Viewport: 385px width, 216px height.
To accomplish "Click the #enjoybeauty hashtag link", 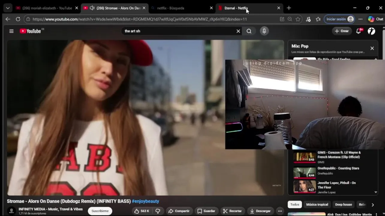I will [x=145, y=201].
